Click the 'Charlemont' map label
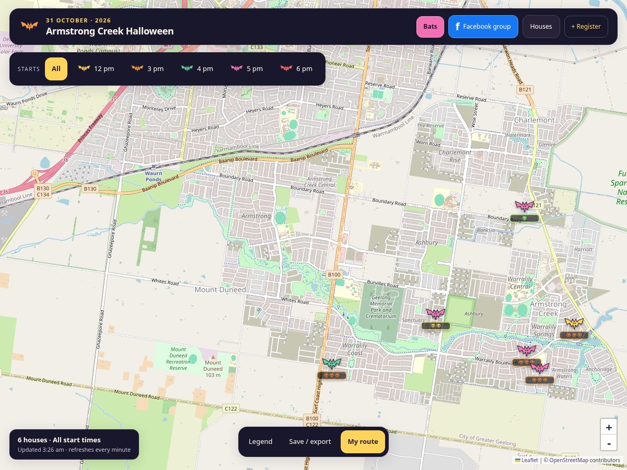 534,120
